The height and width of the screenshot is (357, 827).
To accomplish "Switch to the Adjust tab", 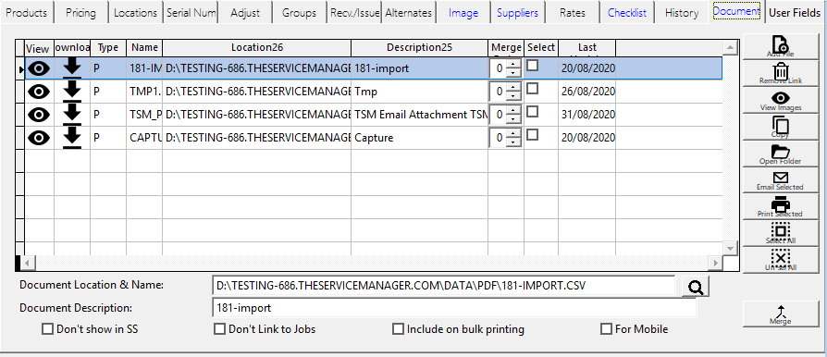I will [245, 13].
